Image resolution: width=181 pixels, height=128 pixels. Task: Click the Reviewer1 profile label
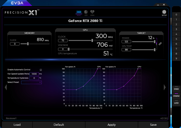pos(11,118)
